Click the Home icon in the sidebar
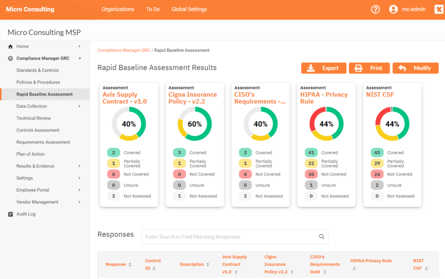 10,46
